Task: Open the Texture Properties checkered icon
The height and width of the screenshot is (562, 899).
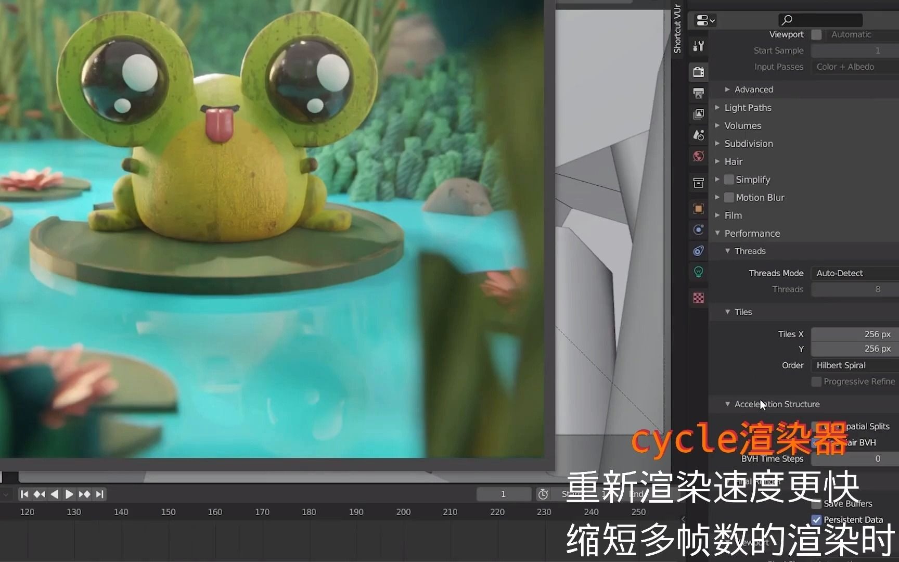Action: click(x=699, y=298)
